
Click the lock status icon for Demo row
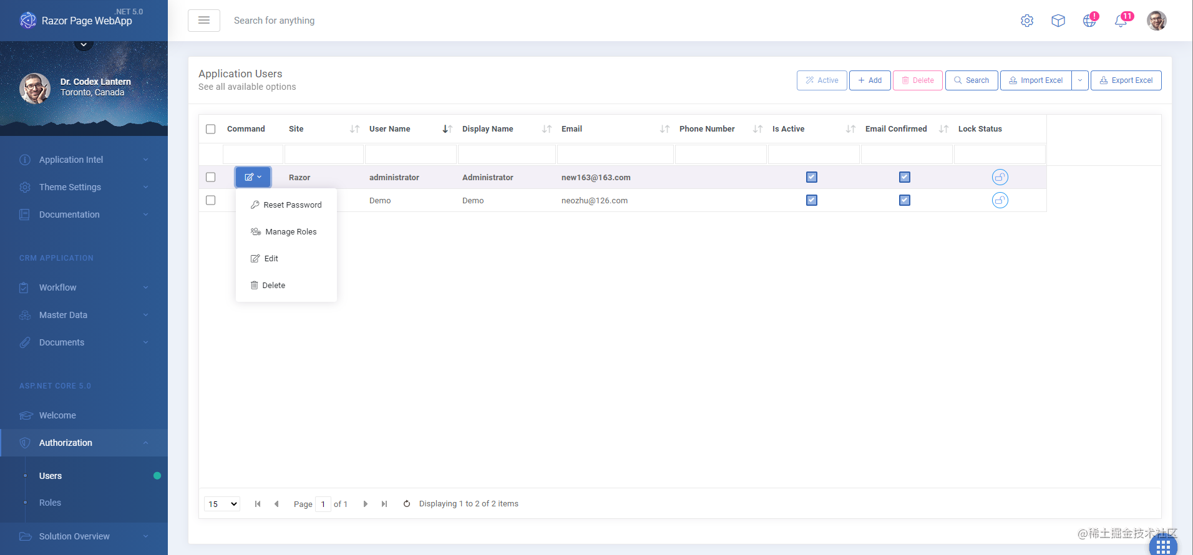coord(1000,200)
